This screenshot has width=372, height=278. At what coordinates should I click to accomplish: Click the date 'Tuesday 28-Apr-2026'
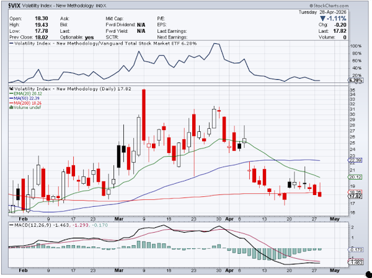(x=322, y=12)
